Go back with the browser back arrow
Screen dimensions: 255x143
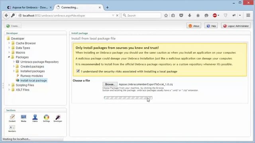tap(6, 15)
